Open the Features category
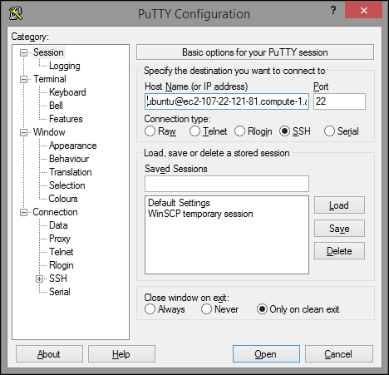389x375 pixels. 66,119
